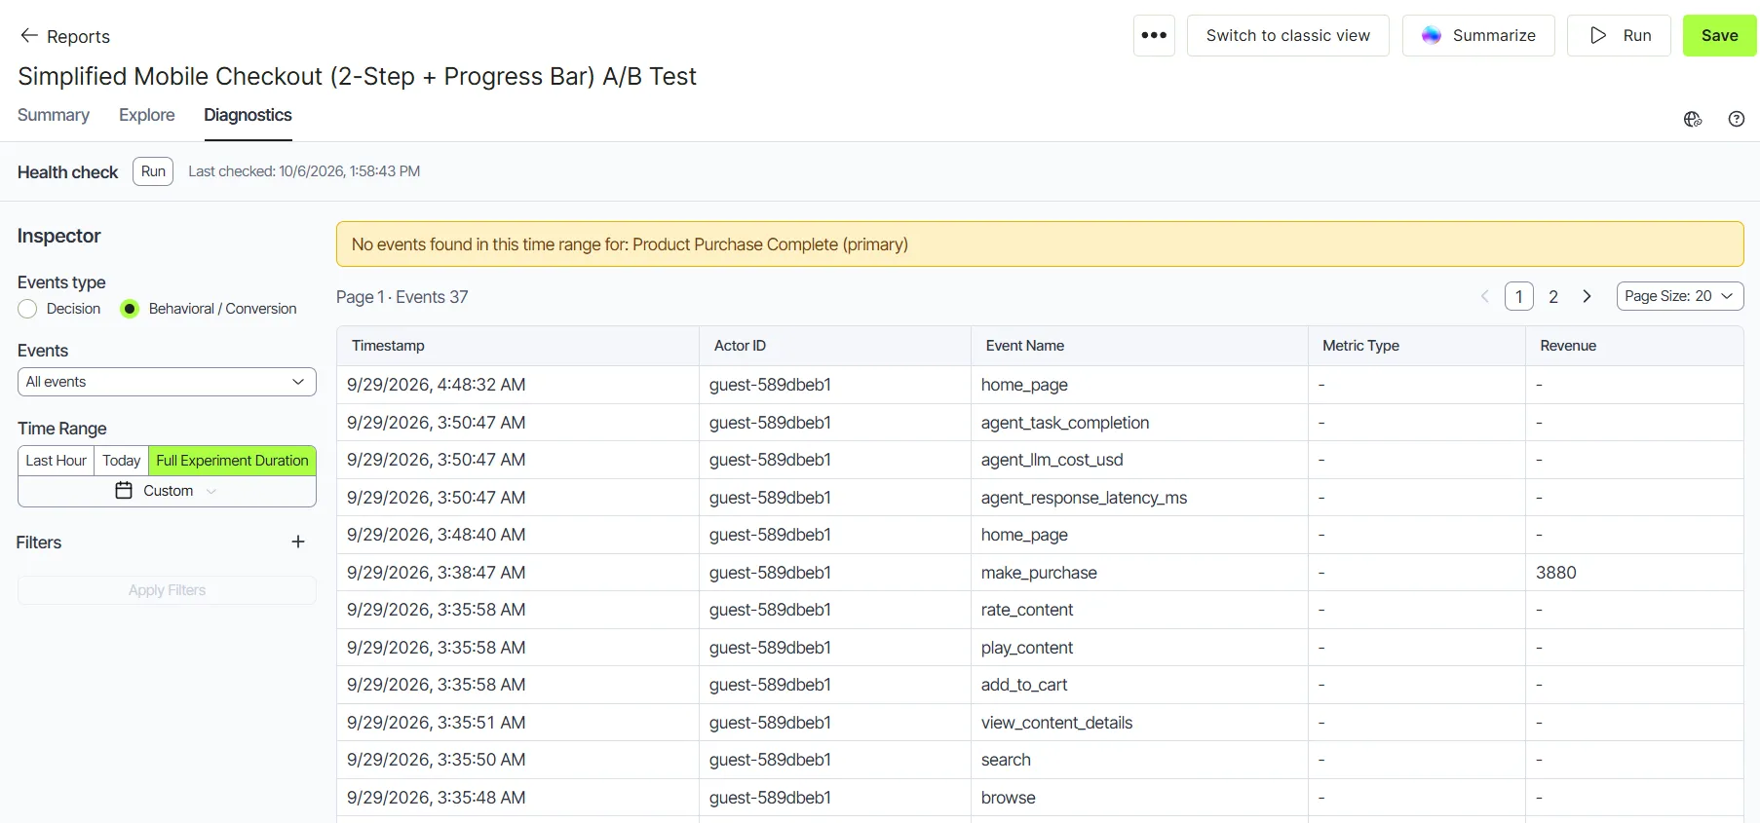Add a filter with the plus icon
Viewport: 1760px width, 823px height.
298,542
